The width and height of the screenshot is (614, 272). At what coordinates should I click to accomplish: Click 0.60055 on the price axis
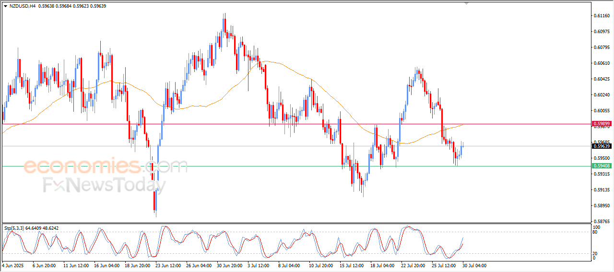[x=602, y=111]
